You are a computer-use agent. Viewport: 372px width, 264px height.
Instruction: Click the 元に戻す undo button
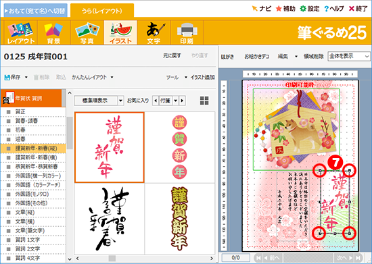click(172, 55)
